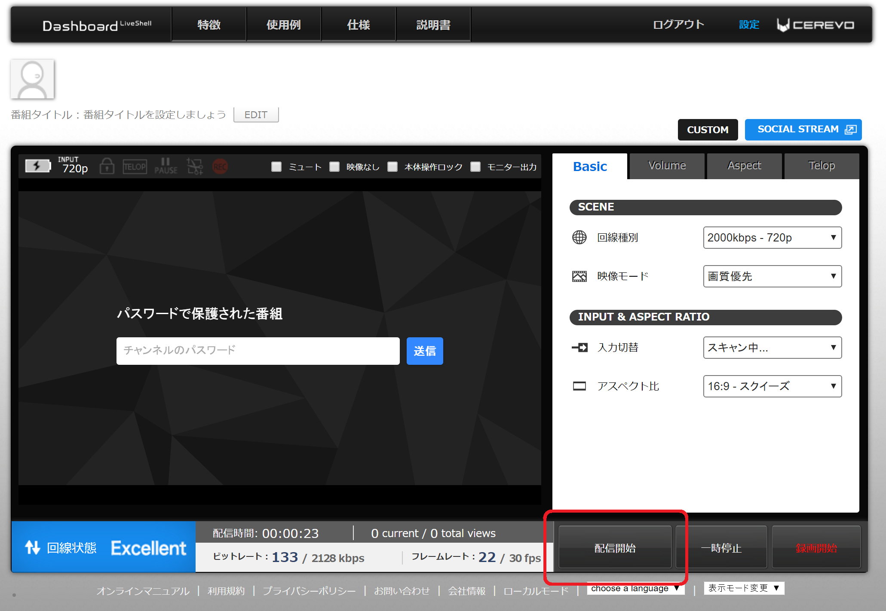The image size is (886, 611).
Task: Expand the 映像モード 画質優先 dropdown
Action: [x=772, y=276]
